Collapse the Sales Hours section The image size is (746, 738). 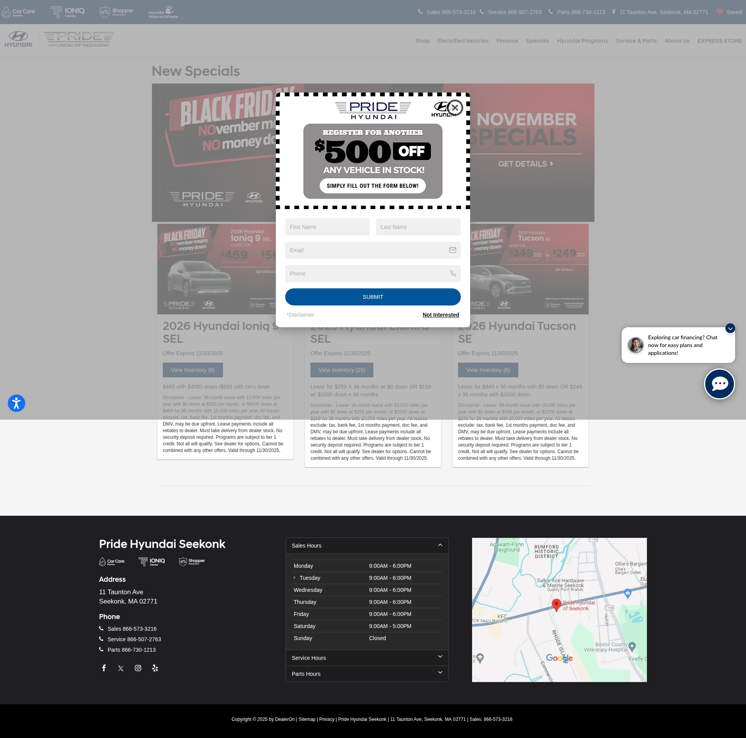coord(367,546)
